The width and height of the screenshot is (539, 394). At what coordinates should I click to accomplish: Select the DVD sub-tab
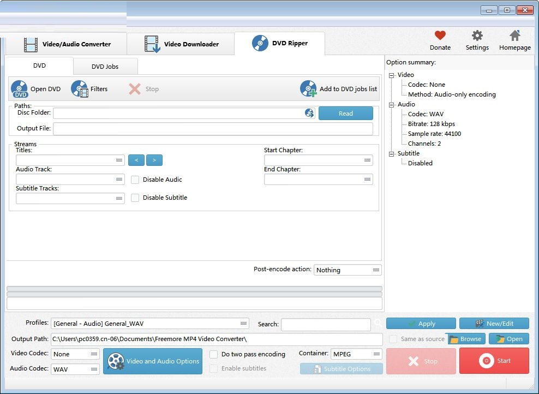[39, 65]
